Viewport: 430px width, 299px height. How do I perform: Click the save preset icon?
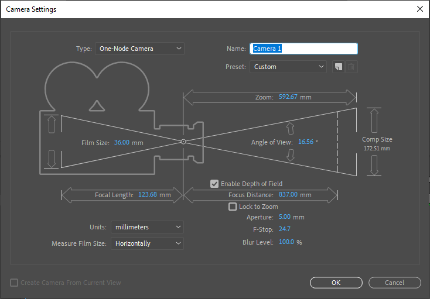tap(339, 67)
